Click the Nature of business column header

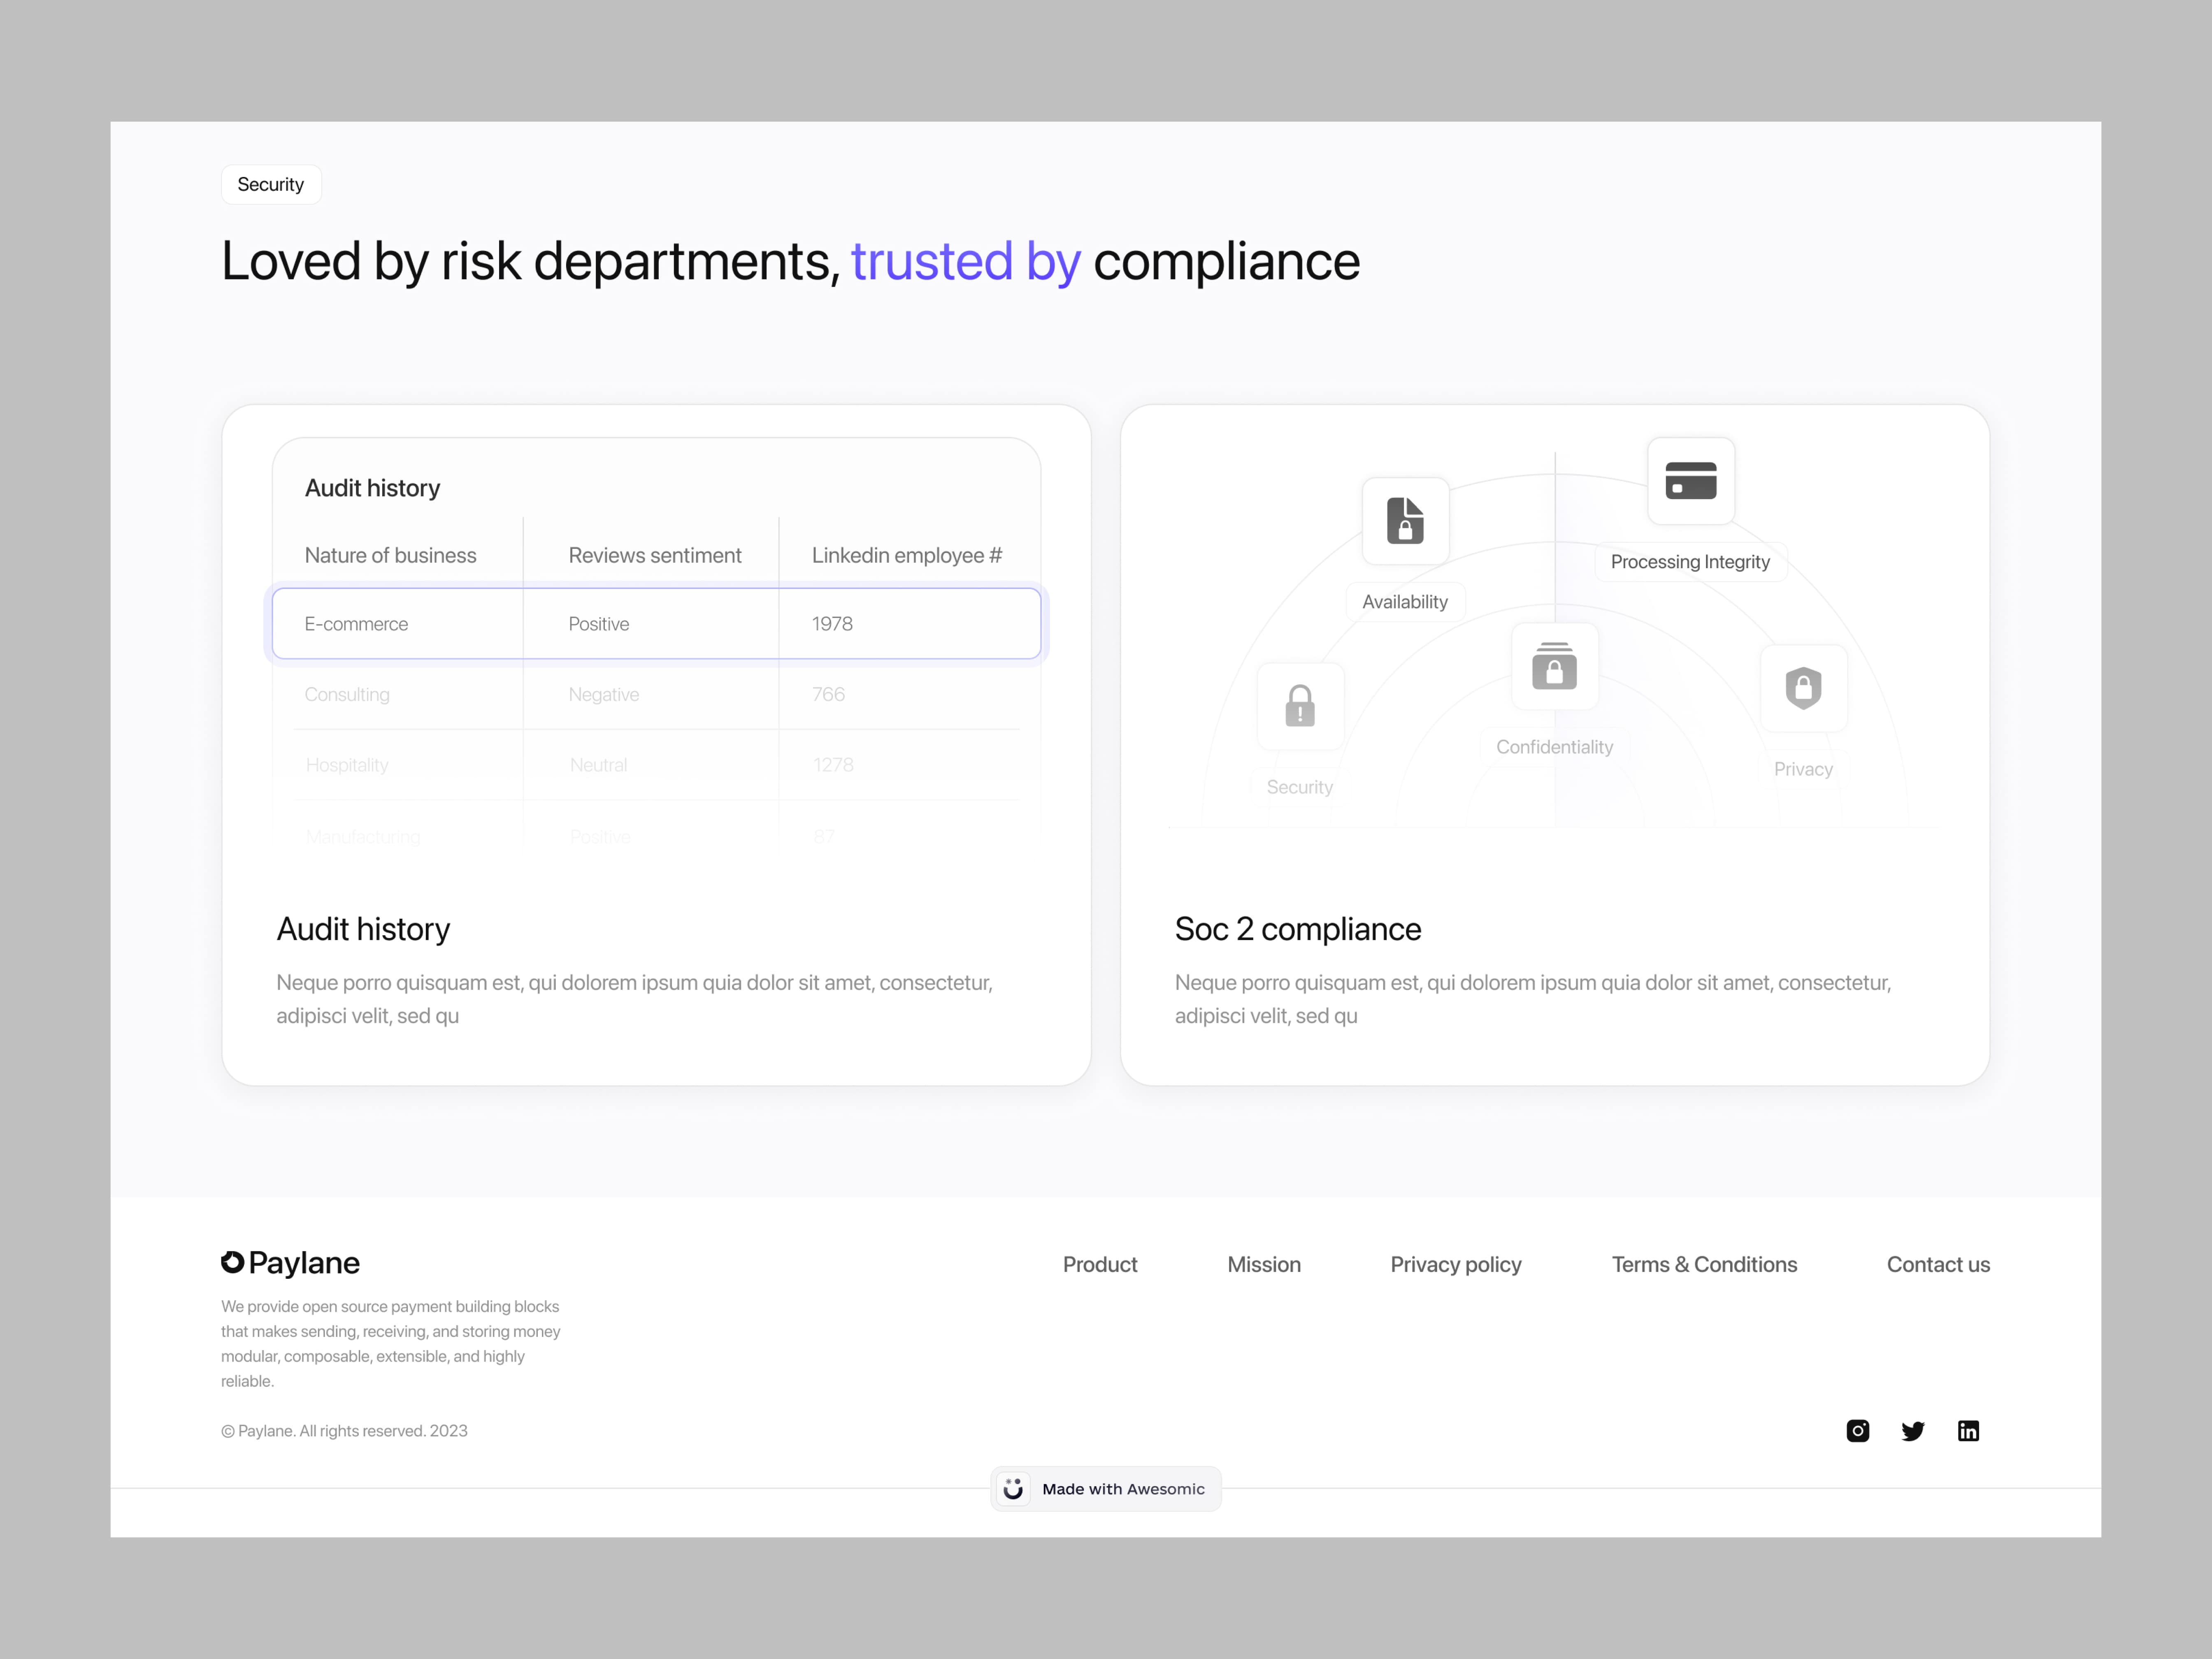[390, 555]
